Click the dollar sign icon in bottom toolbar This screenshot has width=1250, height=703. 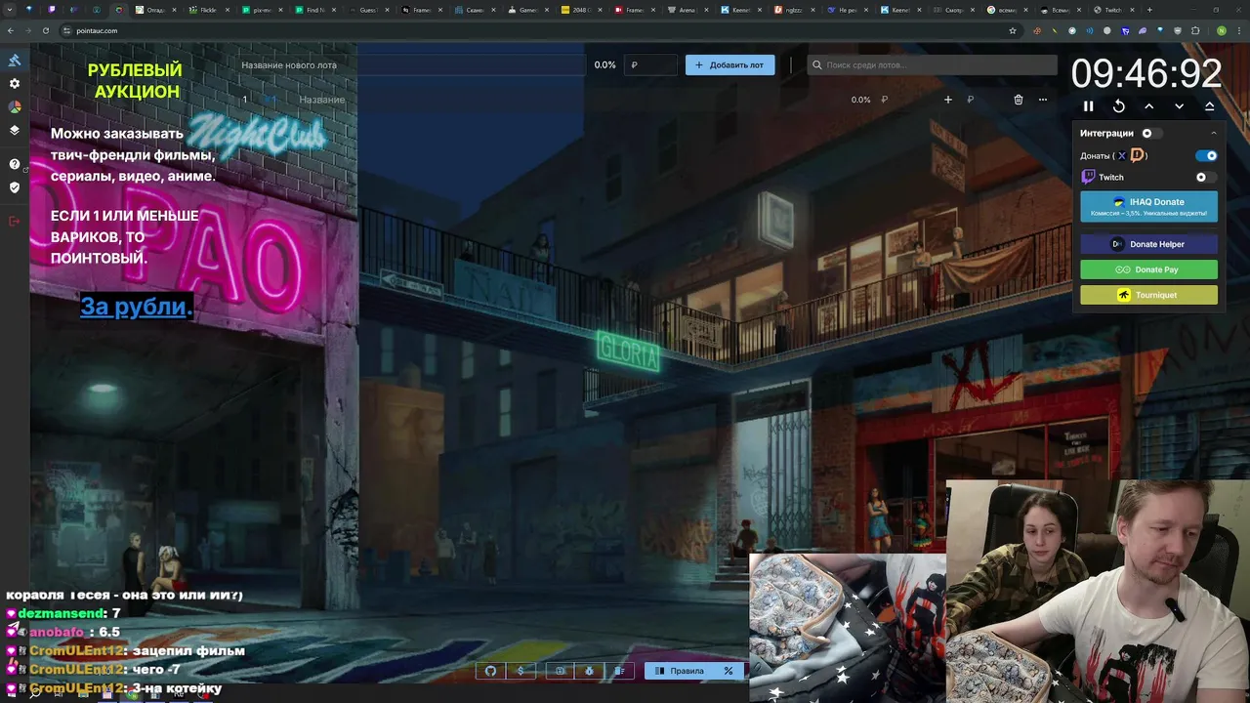(x=521, y=671)
